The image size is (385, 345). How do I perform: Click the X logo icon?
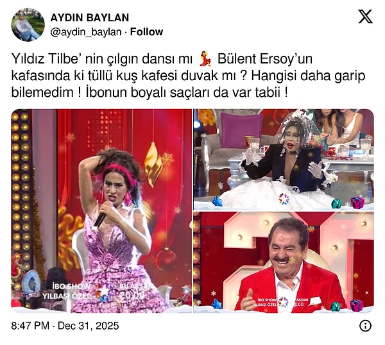click(365, 17)
